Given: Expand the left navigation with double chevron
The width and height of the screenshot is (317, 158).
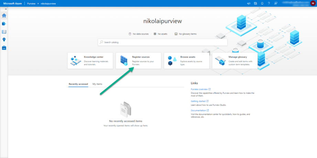Looking at the screenshot, I should (x=6, y=9).
